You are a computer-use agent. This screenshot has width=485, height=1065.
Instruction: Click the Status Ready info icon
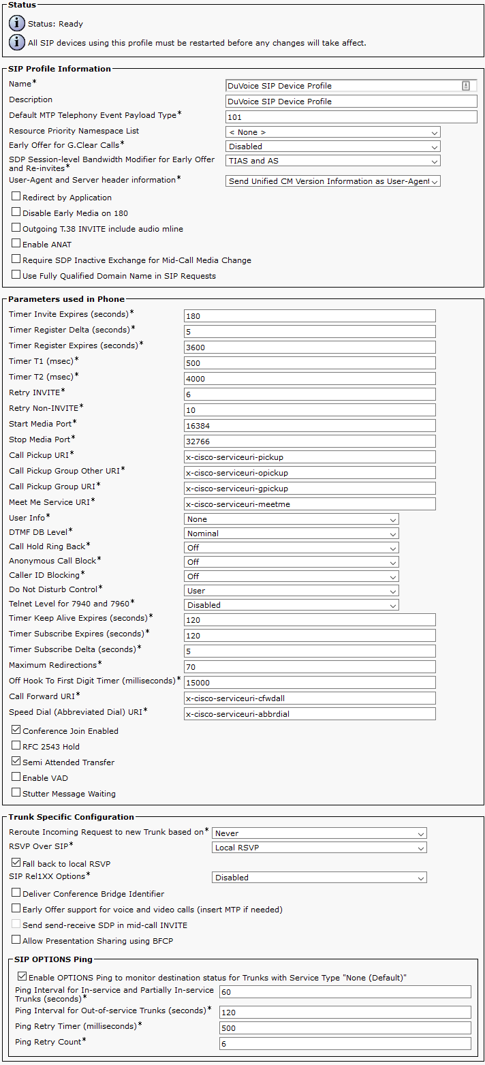pos(17,24)
